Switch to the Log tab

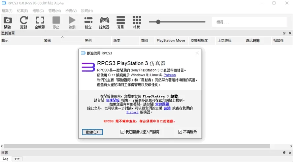[x=5, y=159]
